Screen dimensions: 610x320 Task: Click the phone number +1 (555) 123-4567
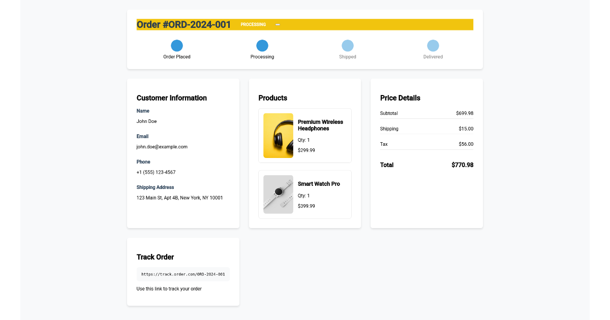(156, 172)
